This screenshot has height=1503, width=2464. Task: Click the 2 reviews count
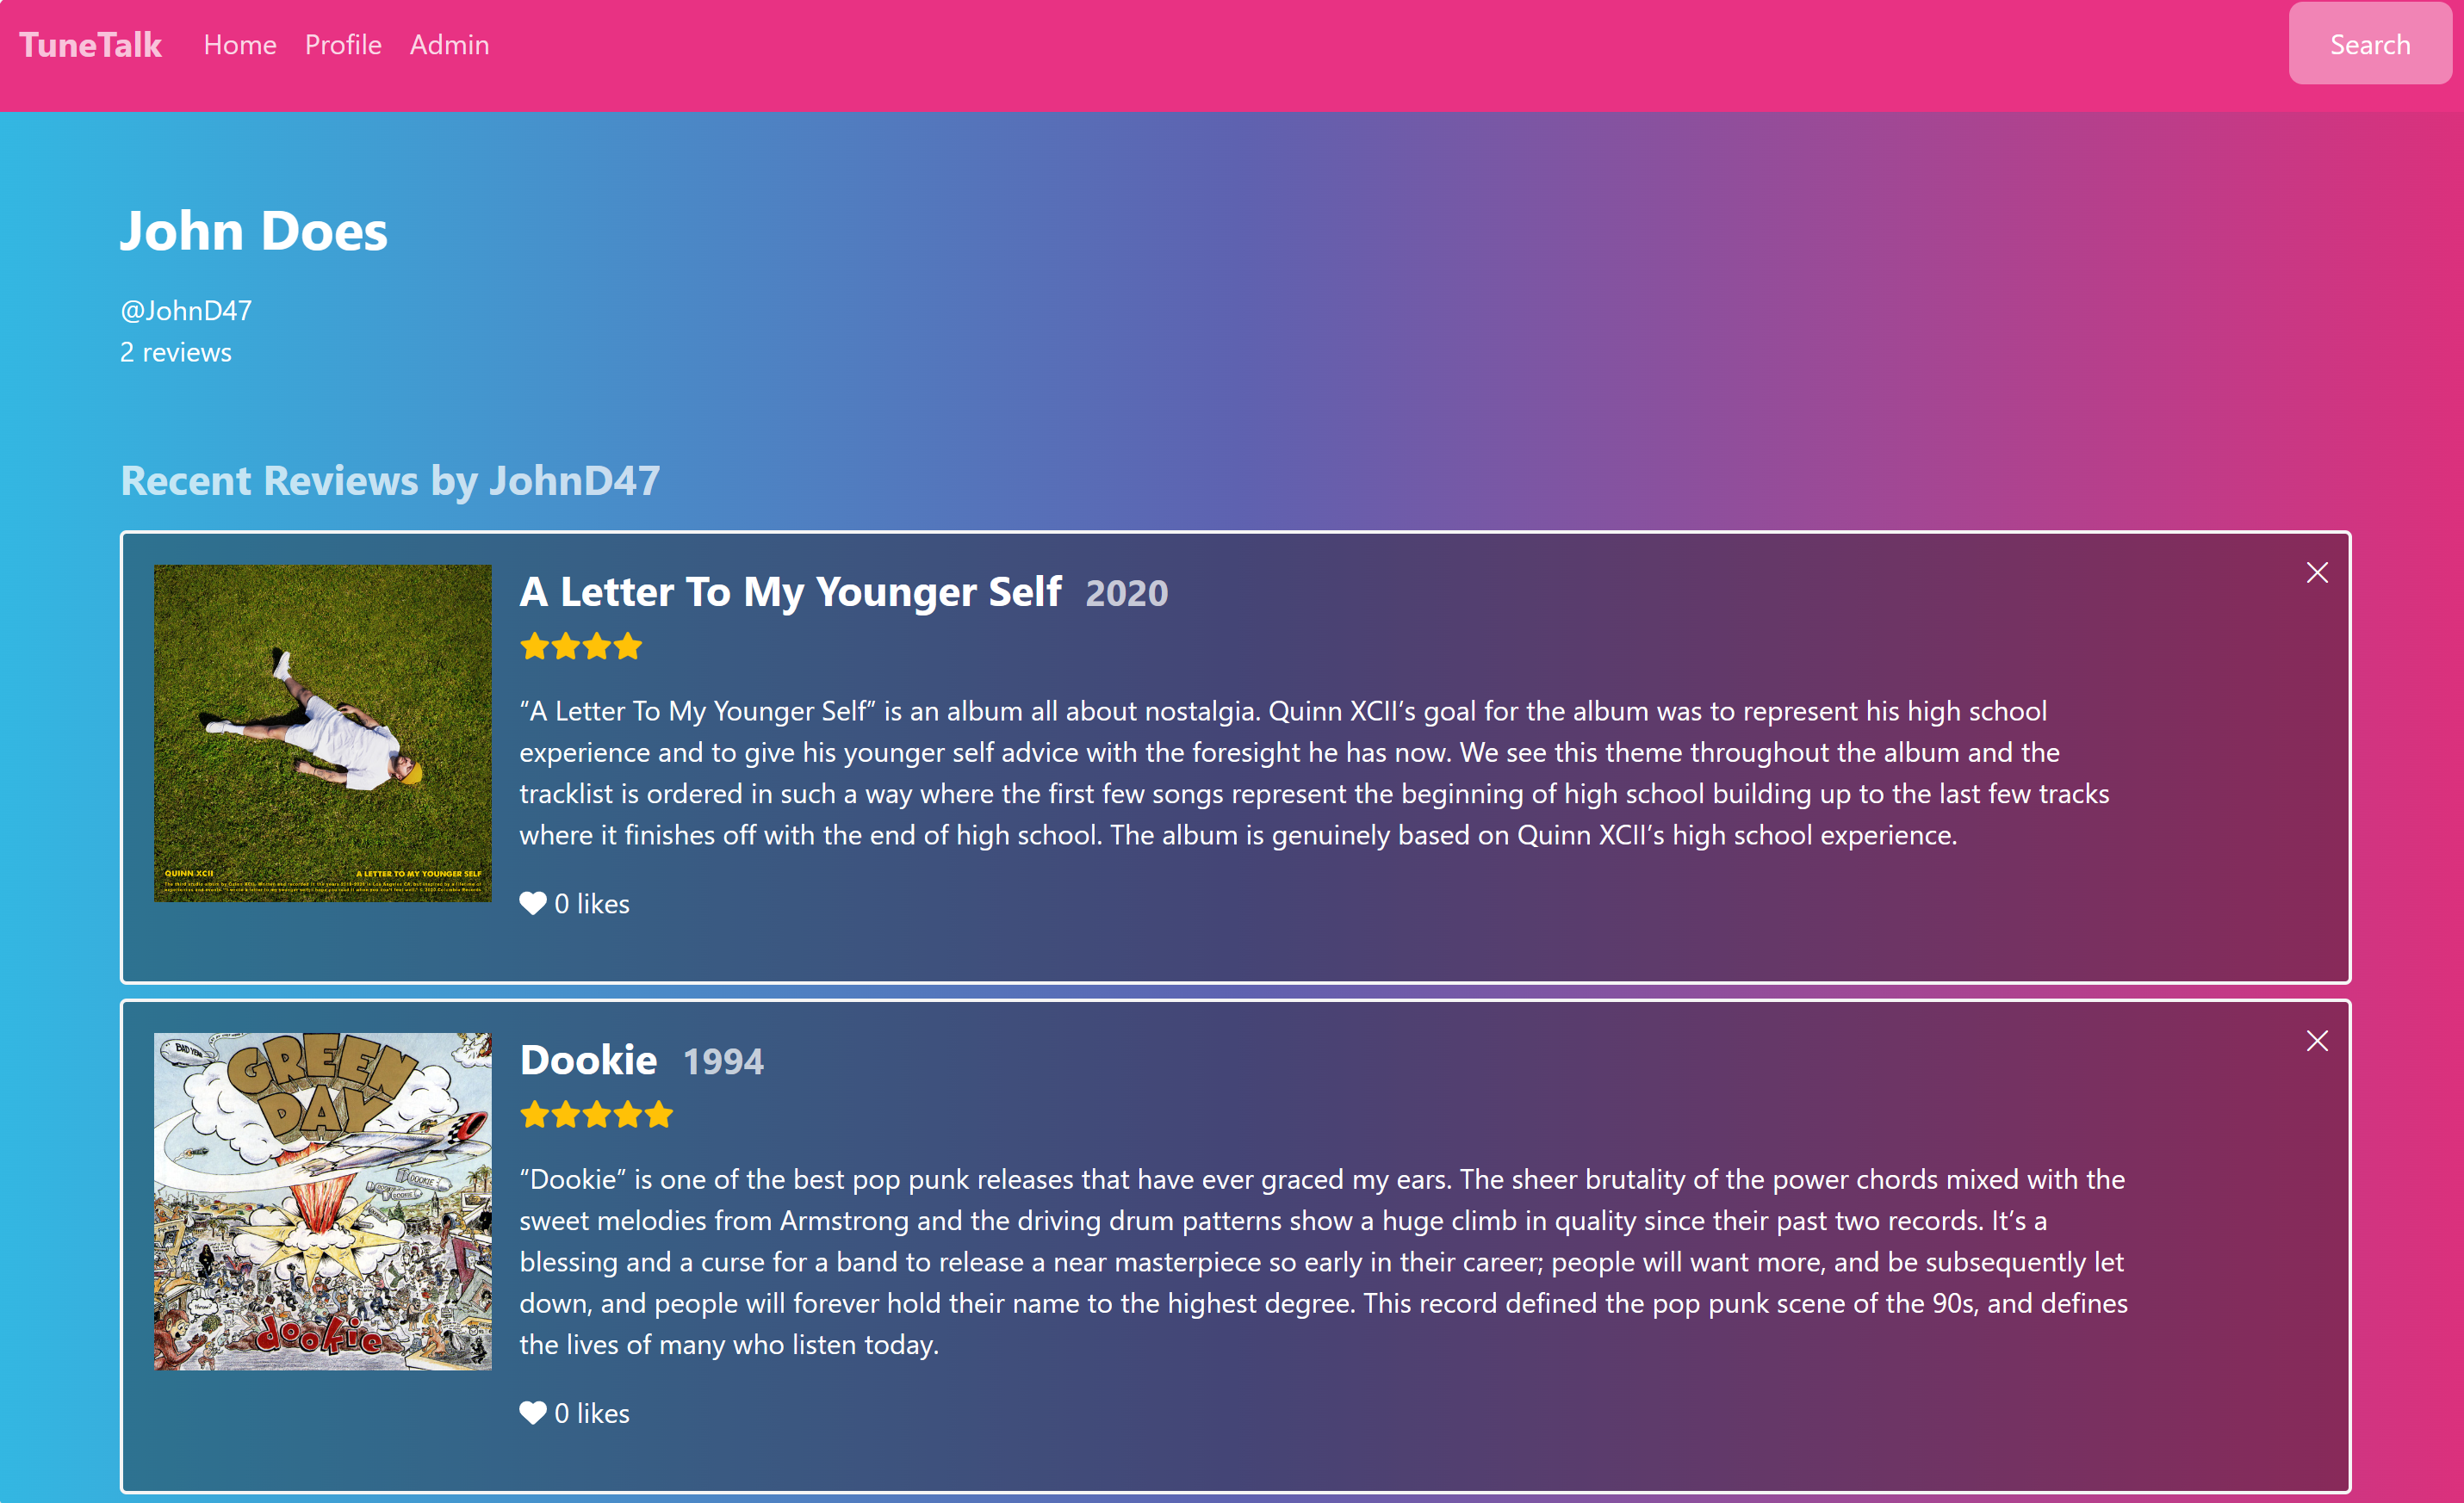point(176,353)
